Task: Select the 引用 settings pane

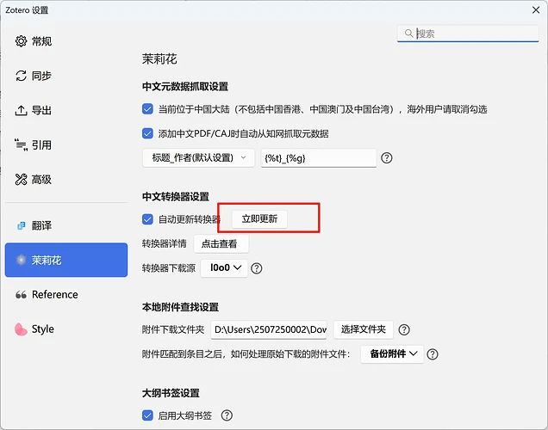Action: click(x=66, y=144)
